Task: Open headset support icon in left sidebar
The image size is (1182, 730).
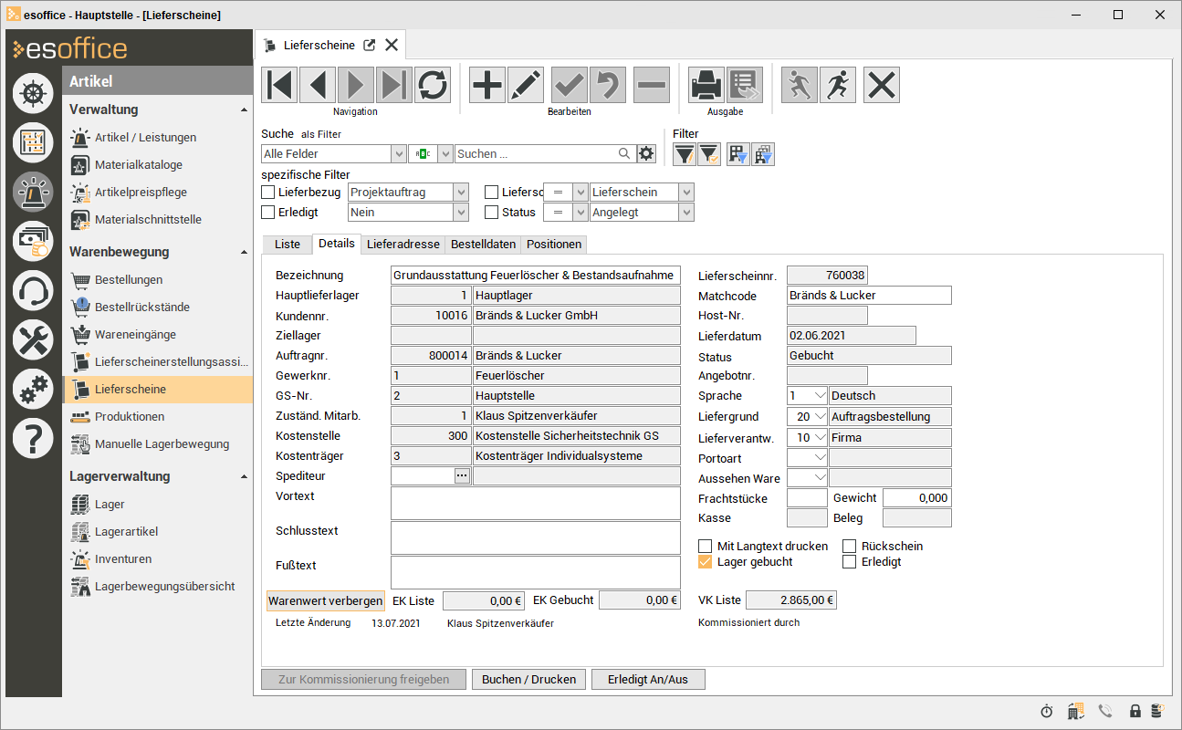Action: click(33, 290)
